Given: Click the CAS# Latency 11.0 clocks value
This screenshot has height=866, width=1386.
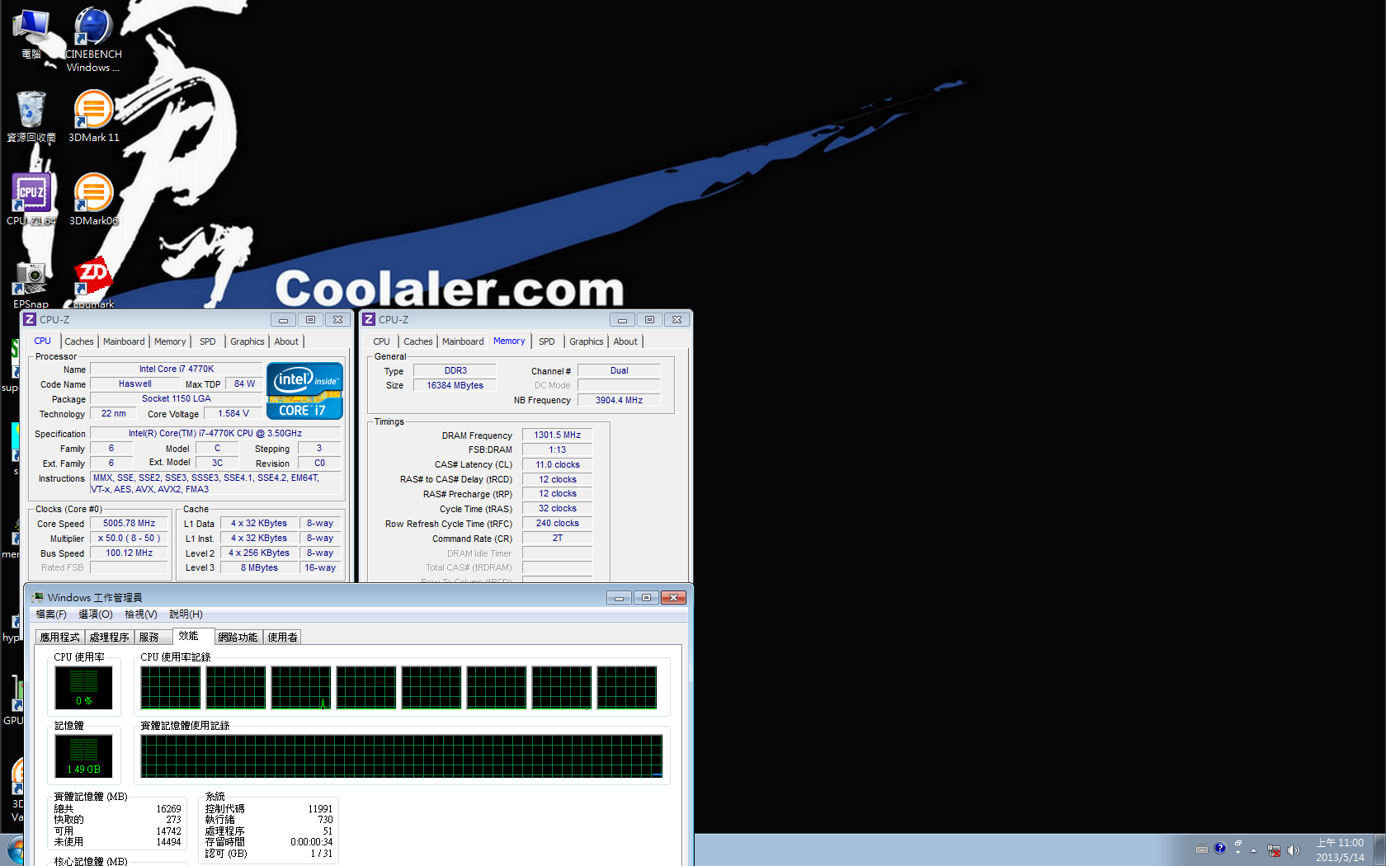Looking at the screenshot, I should (x=558, y=464).
